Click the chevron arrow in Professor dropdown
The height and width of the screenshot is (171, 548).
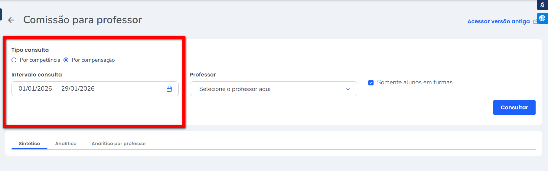348,89
